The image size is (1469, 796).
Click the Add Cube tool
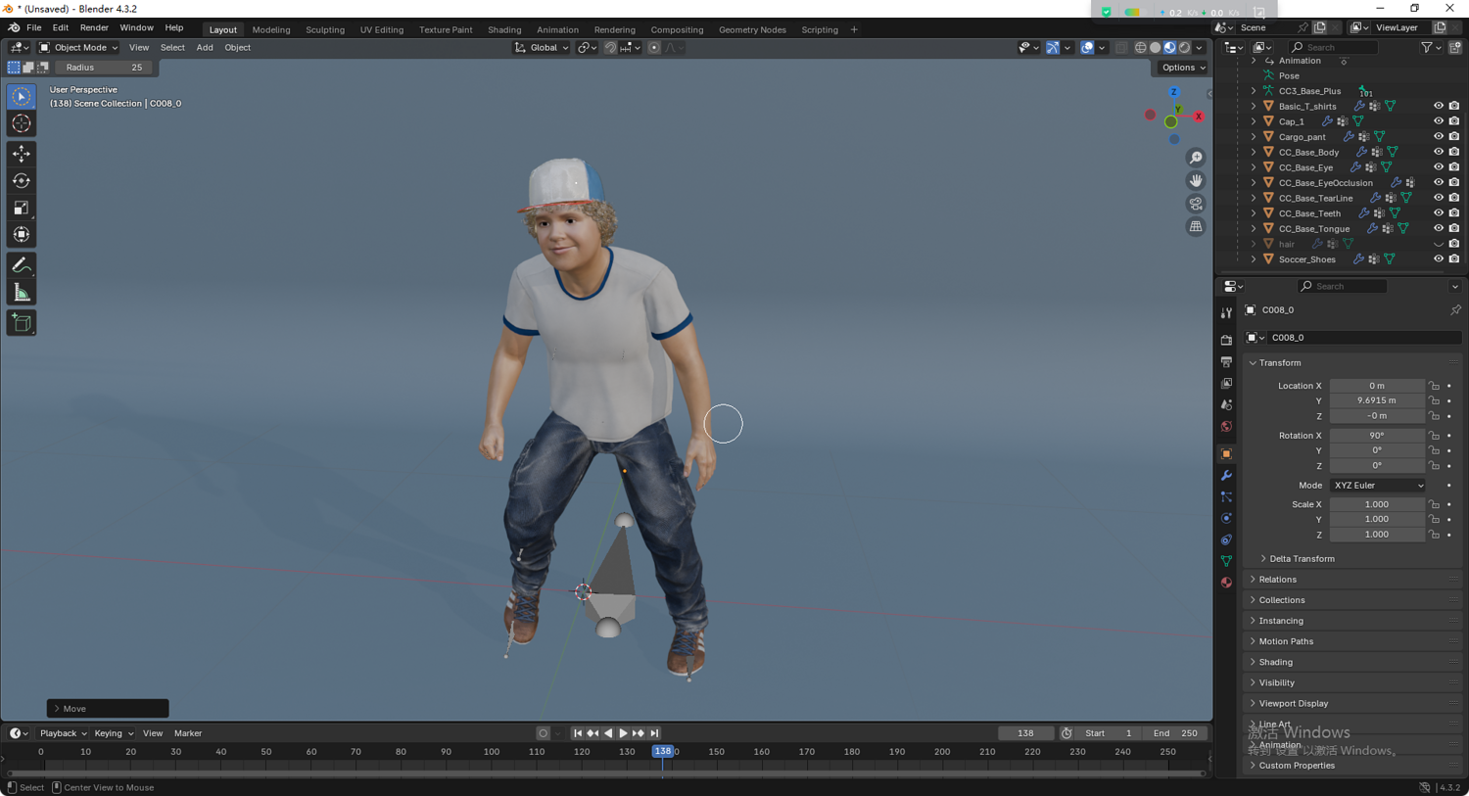point(22,323)
